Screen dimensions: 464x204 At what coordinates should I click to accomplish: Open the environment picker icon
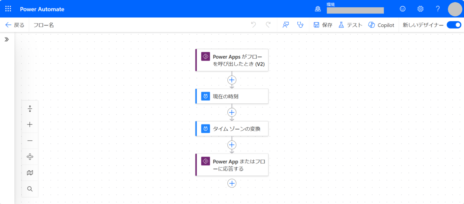tap(318, 9)
